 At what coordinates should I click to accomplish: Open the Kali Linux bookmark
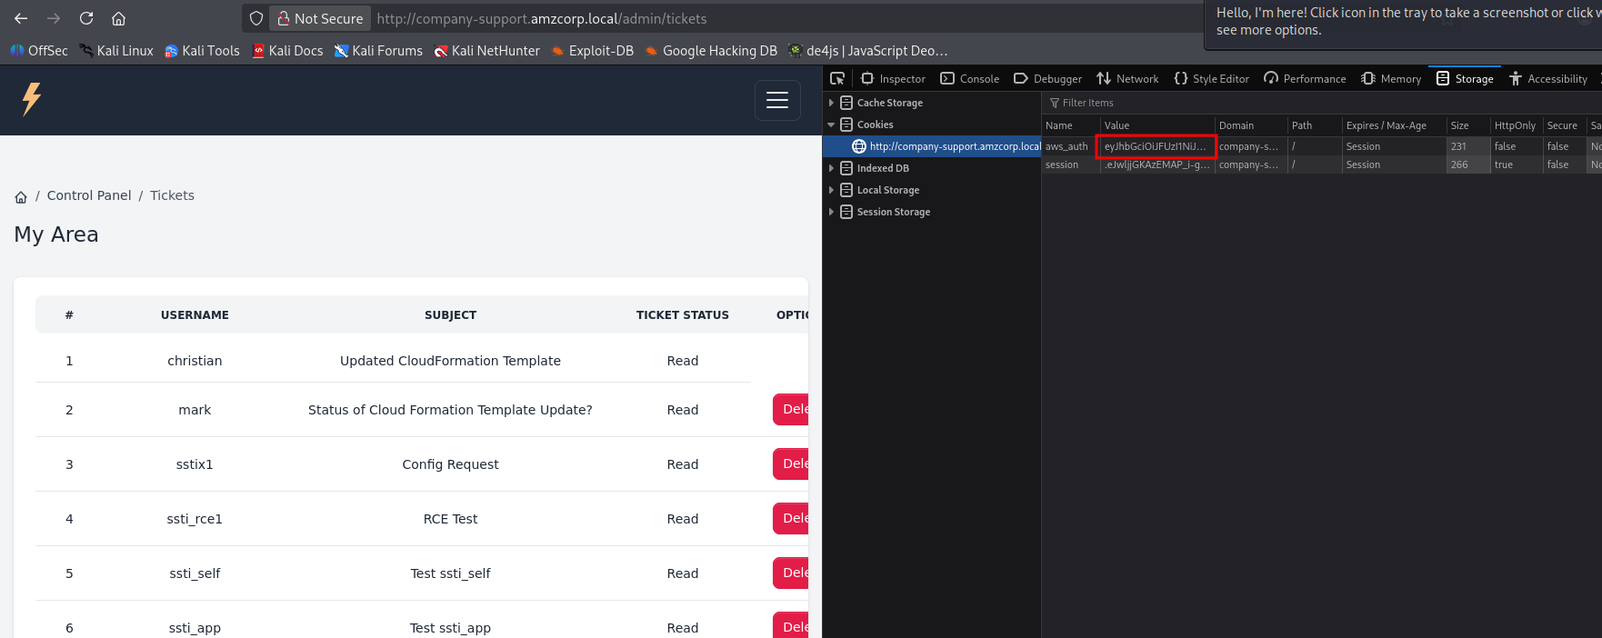click(116, 51)
